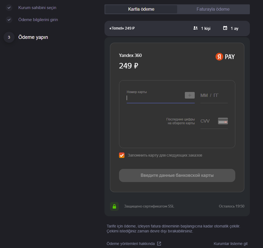Focus the ММ / ГГ expiry field
The height and width of the screenshot is (248, 263).
coord(214,96)
